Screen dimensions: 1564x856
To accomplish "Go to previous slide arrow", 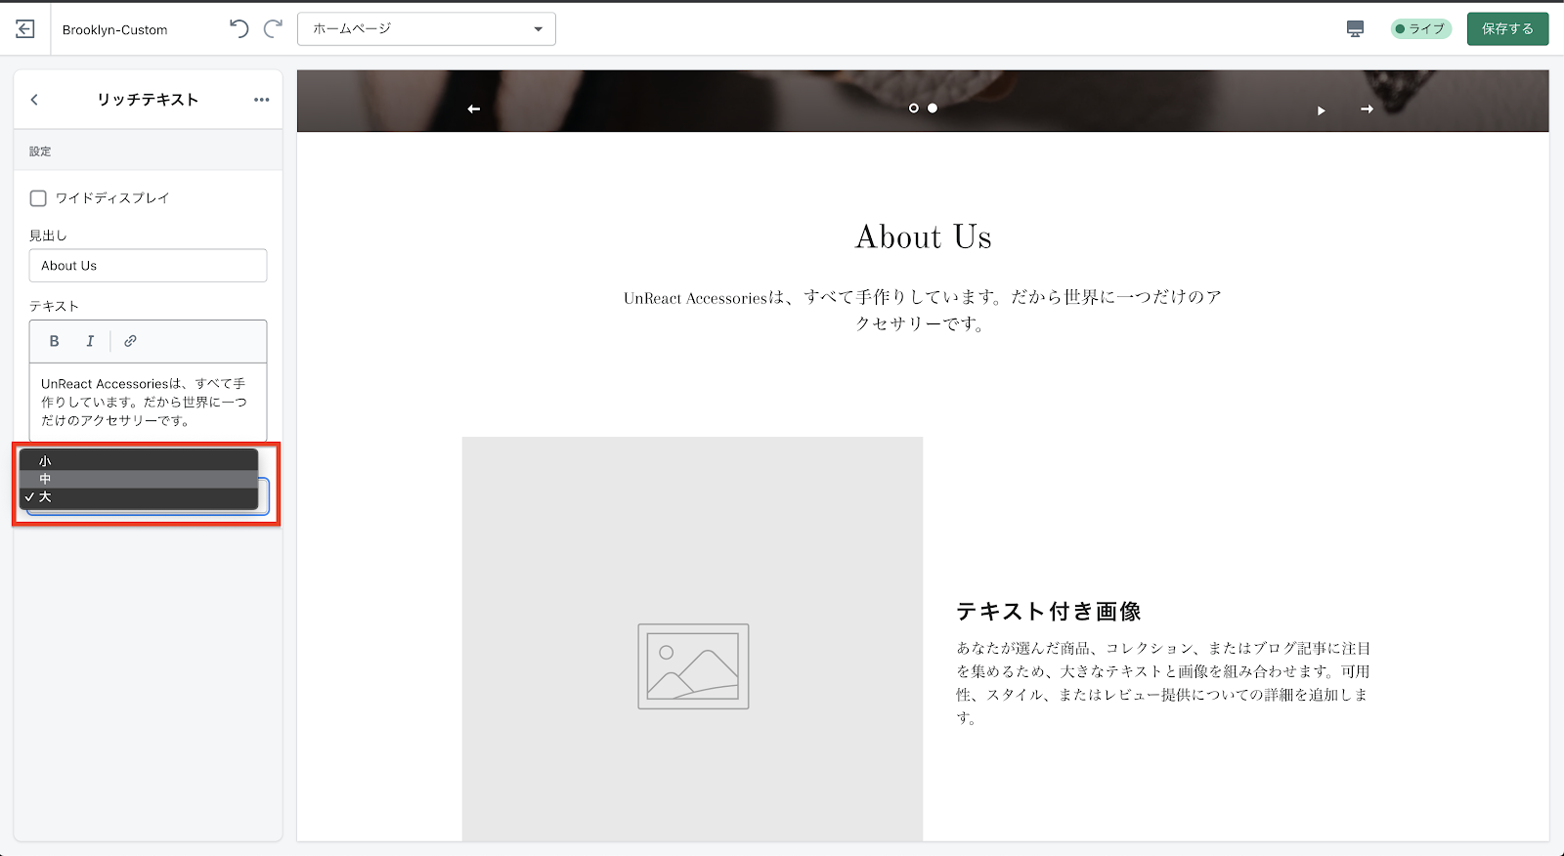I will point(474,108).
